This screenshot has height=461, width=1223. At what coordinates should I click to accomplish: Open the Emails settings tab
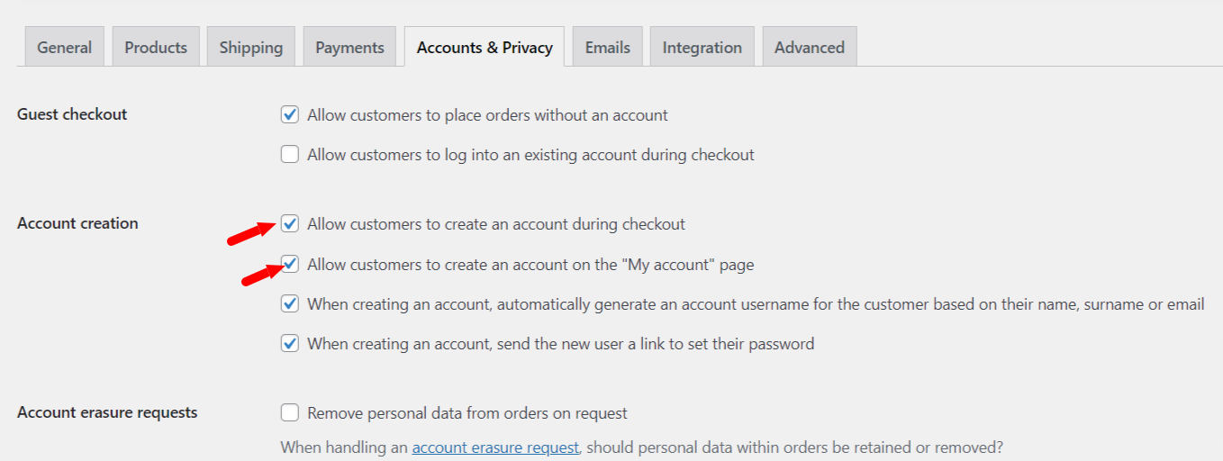click(608, 47)
